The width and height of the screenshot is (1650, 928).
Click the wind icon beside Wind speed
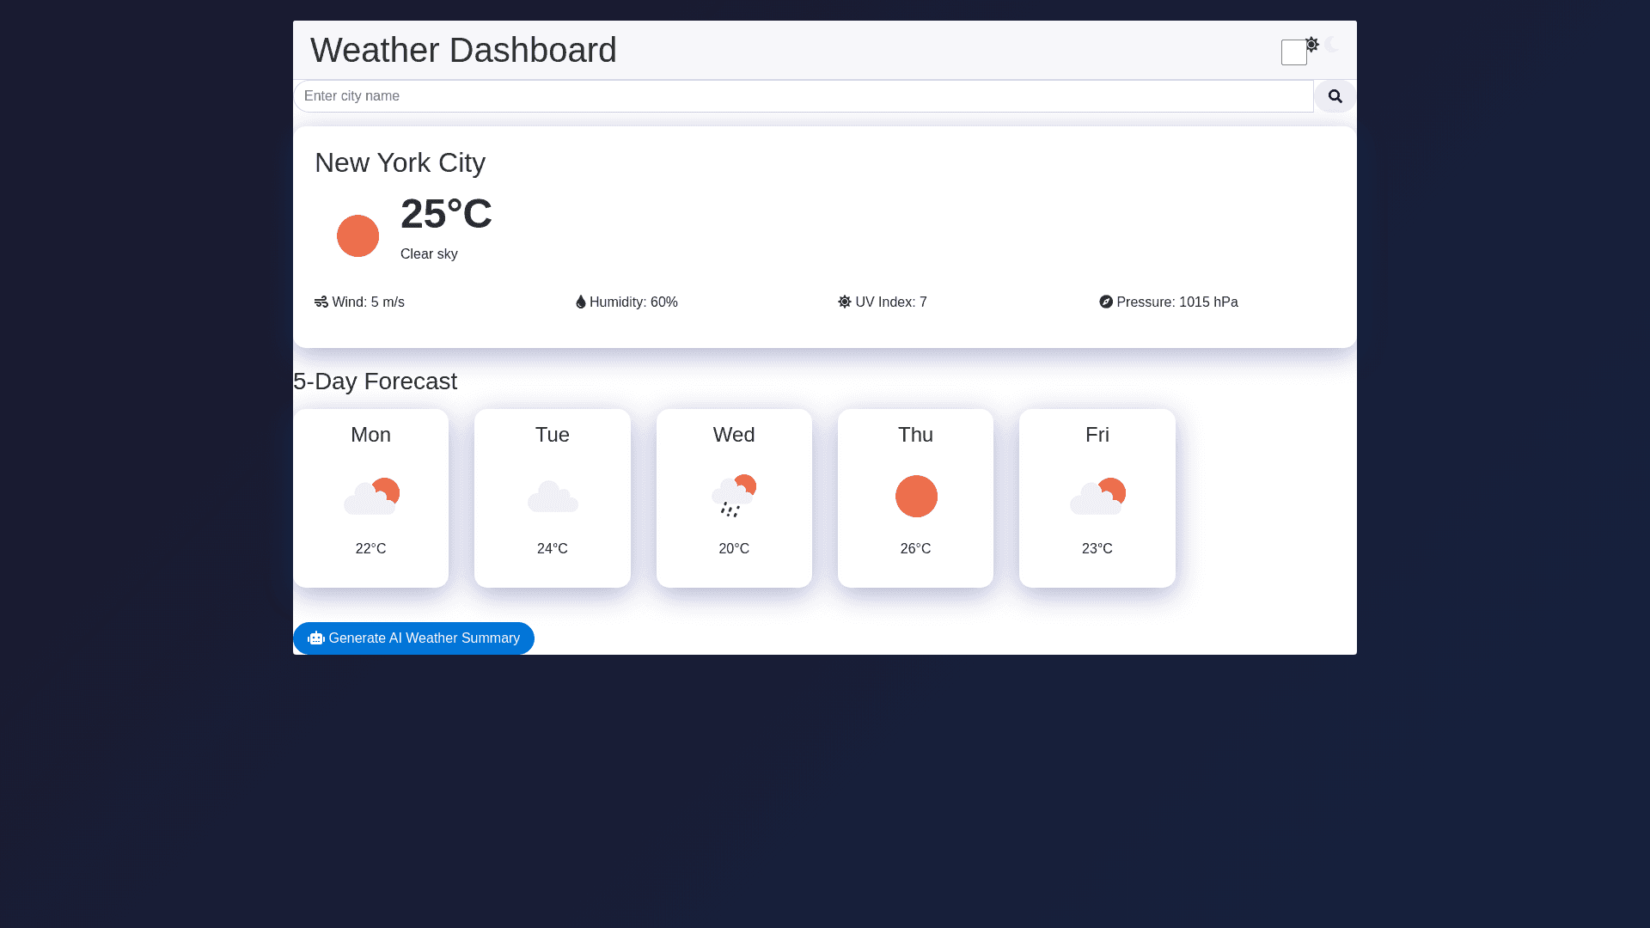pyautogui.click(x=321, y=302)
